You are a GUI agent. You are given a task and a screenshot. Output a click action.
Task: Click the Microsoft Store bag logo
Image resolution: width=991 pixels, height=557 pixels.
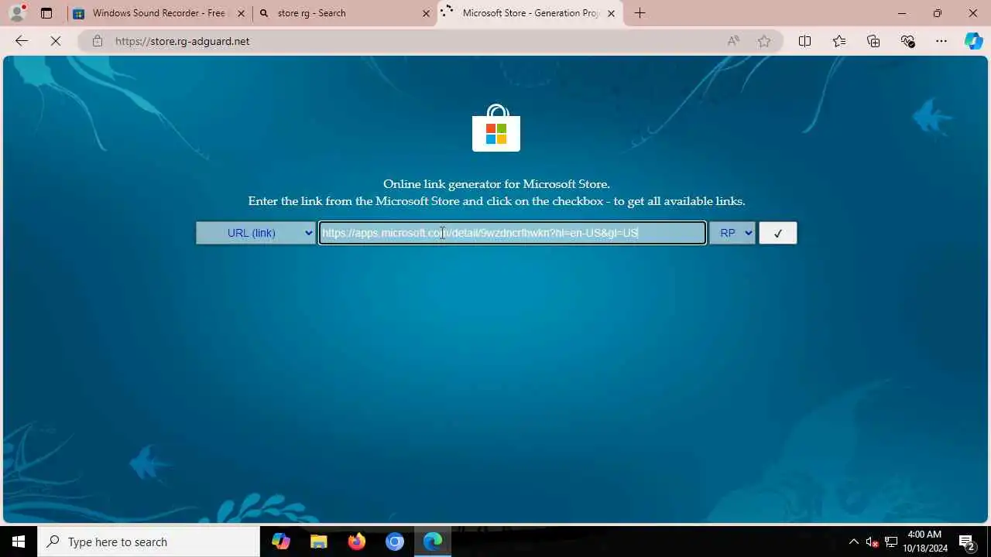pyautogui.click(x=496, y=128)
